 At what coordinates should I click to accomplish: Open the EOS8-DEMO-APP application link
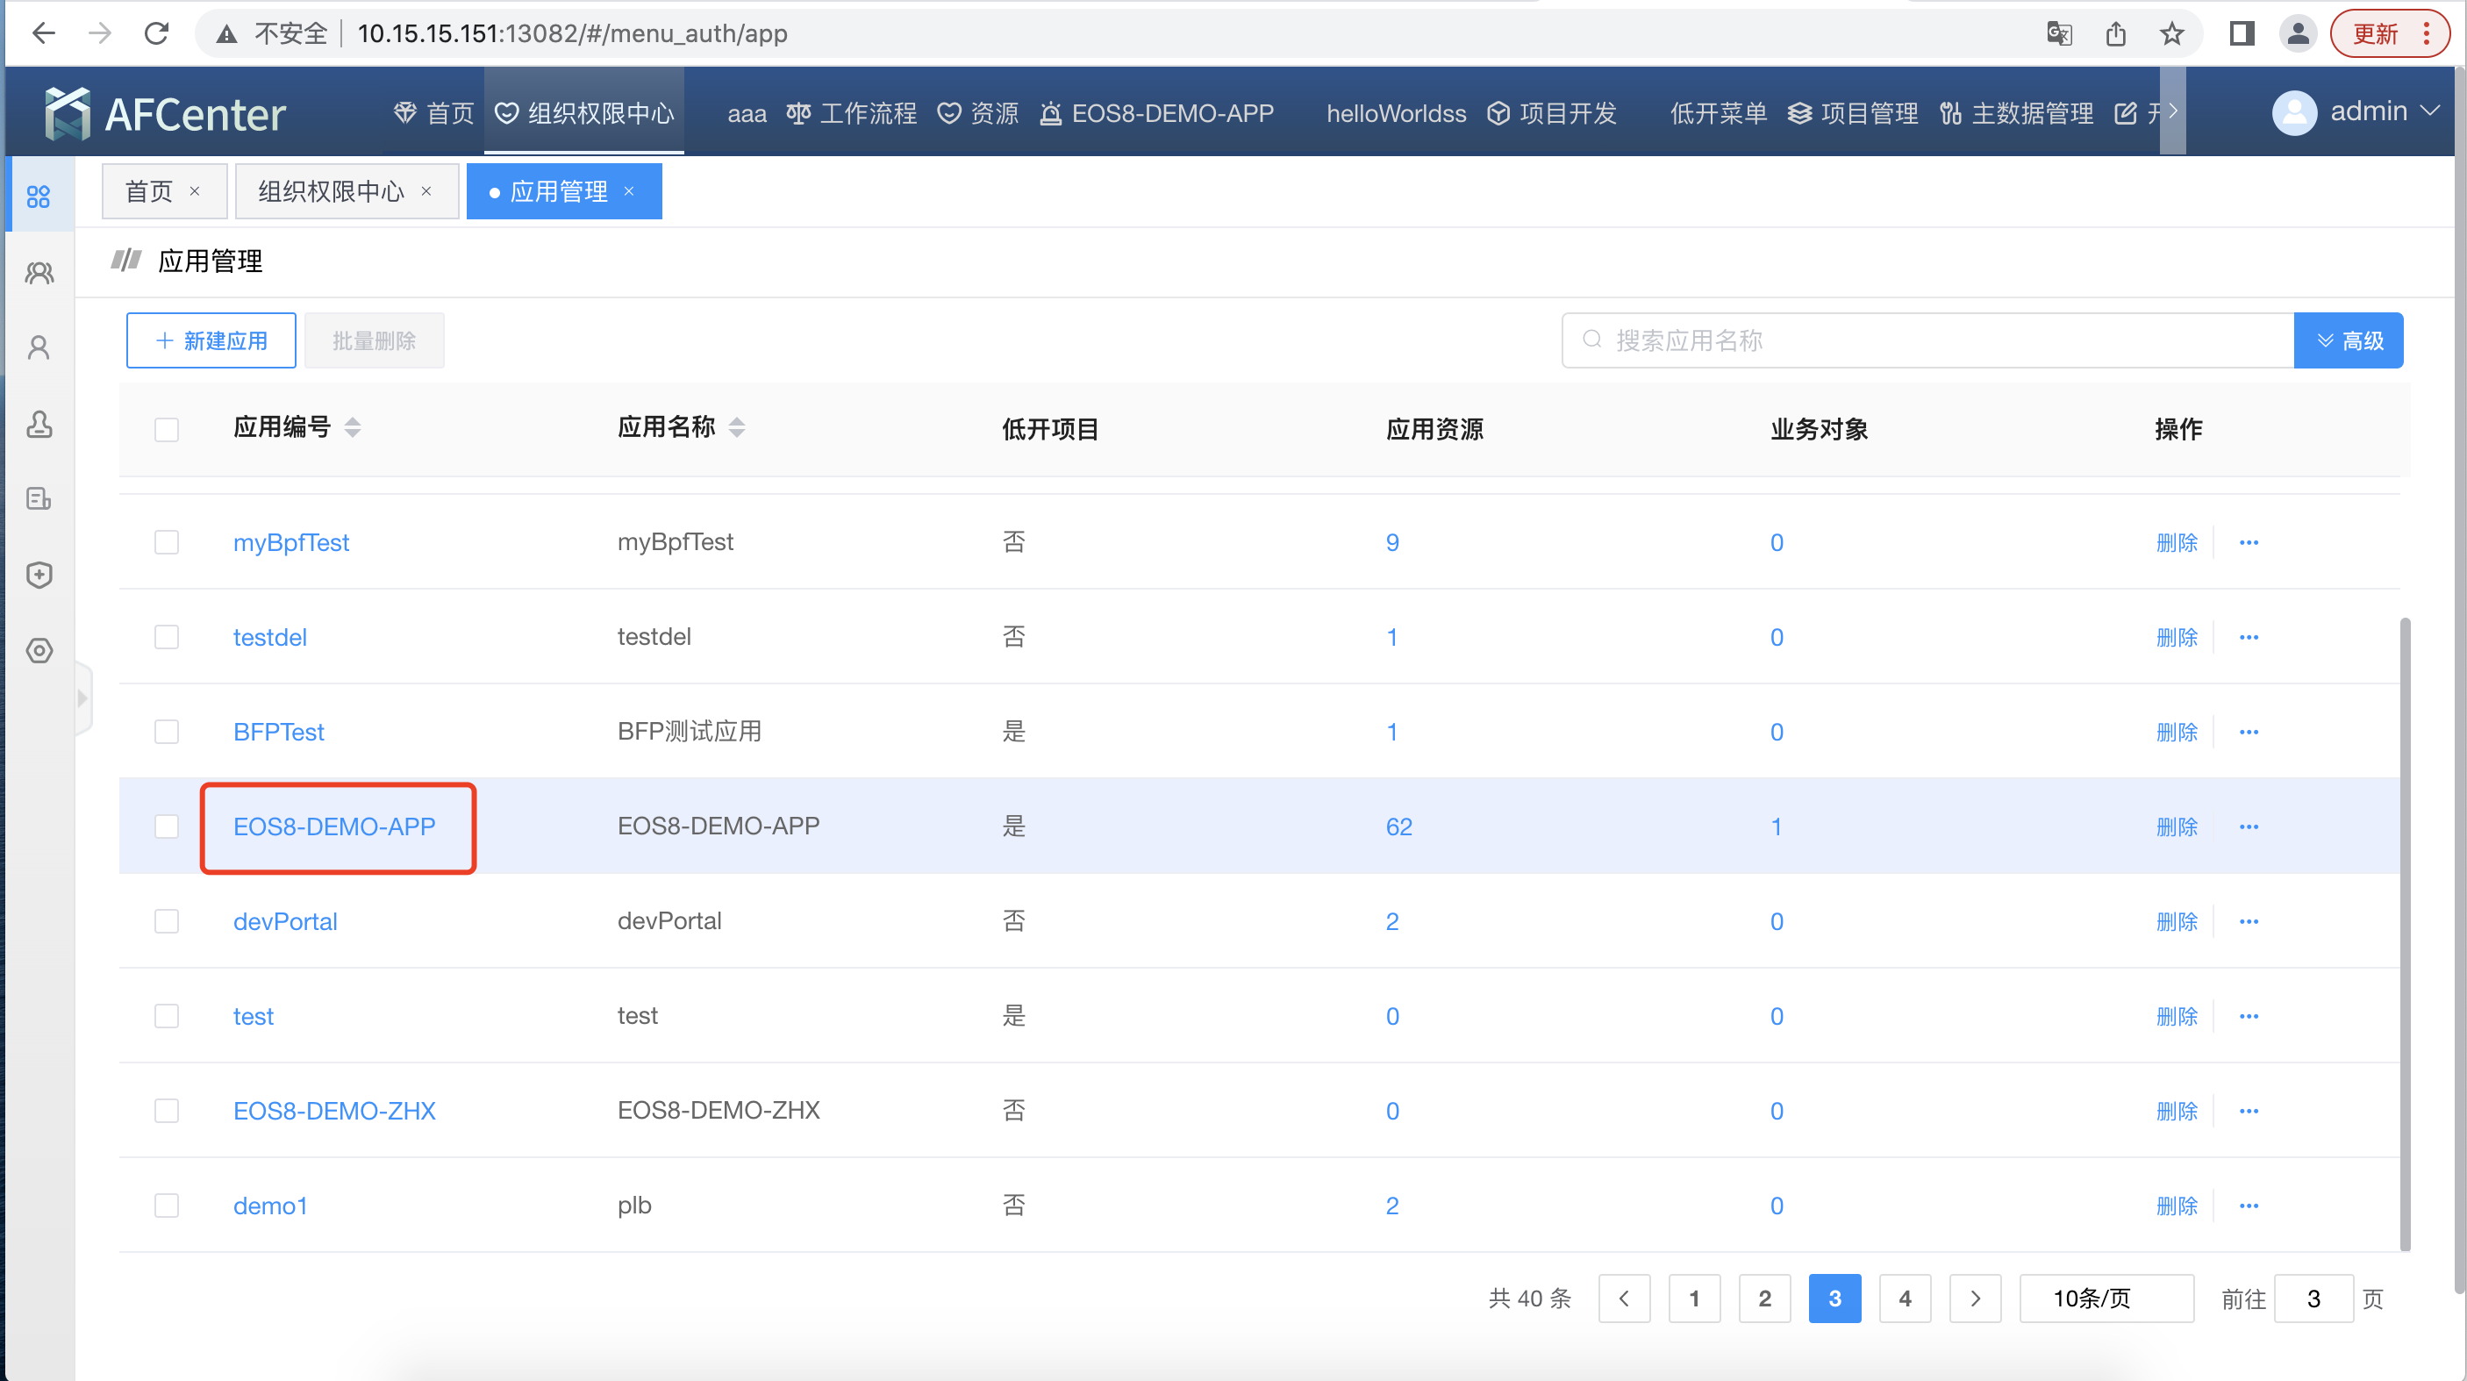tap(334, 826)
